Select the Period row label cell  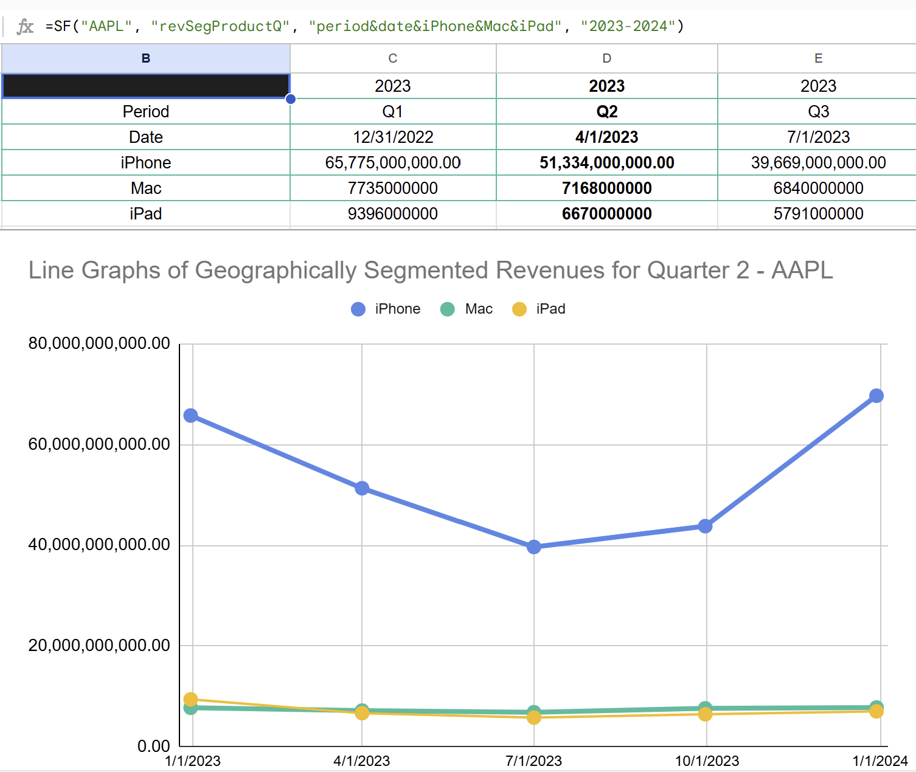(145, 111)
